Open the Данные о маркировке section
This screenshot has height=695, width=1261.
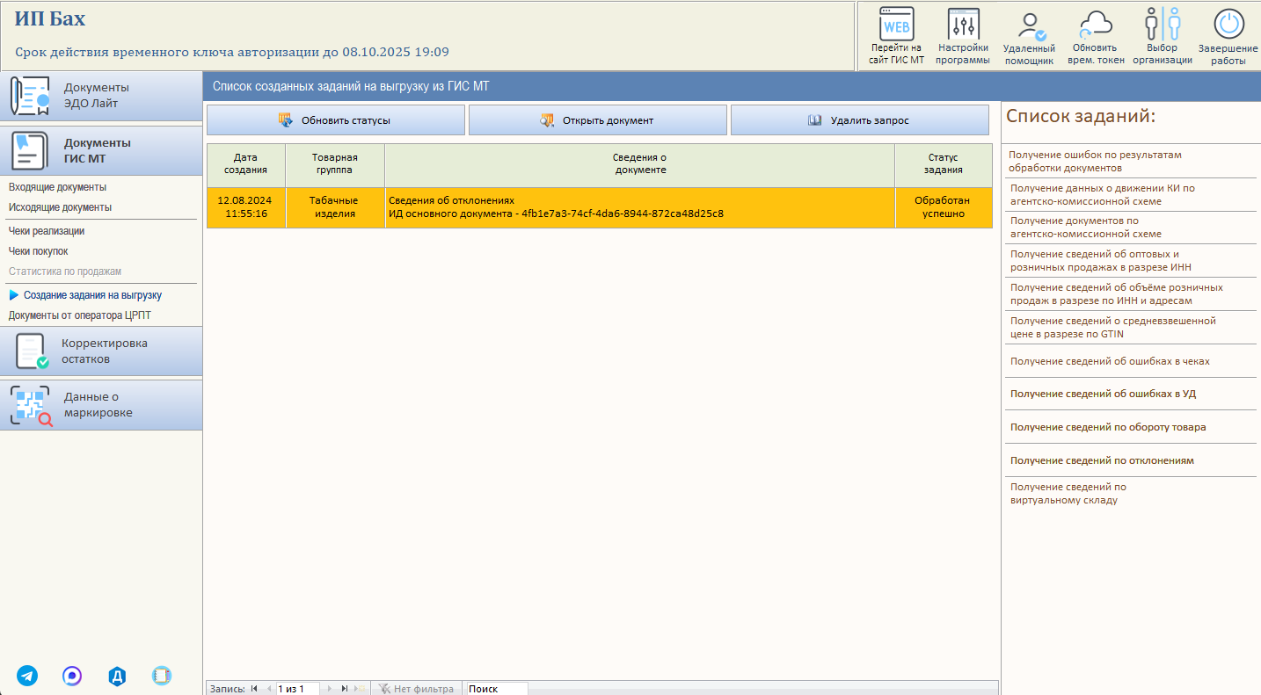[x=101, y=405]
